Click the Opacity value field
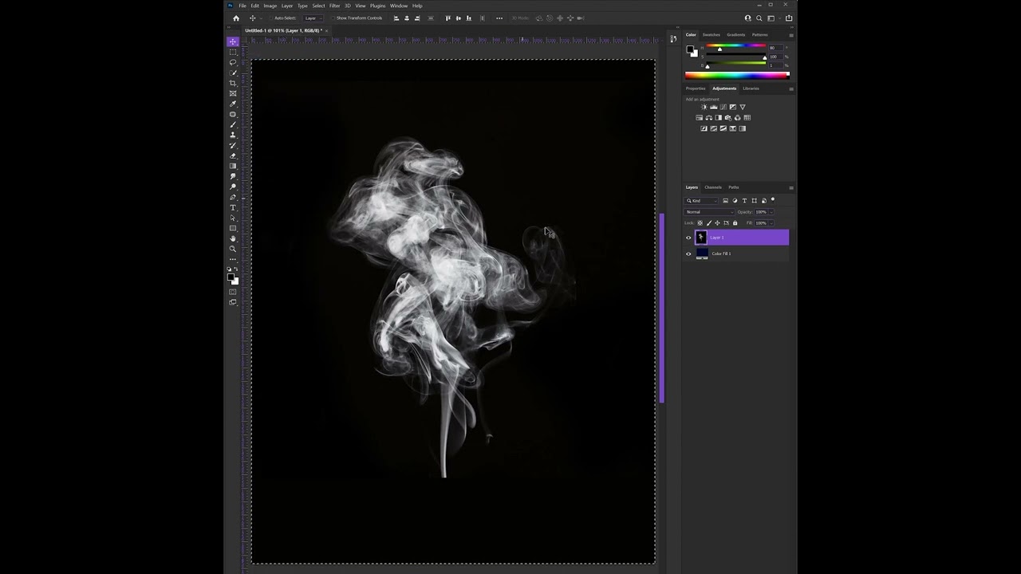Image resolution: width=1021 pixels, height=574 pixels. (761, 212)
